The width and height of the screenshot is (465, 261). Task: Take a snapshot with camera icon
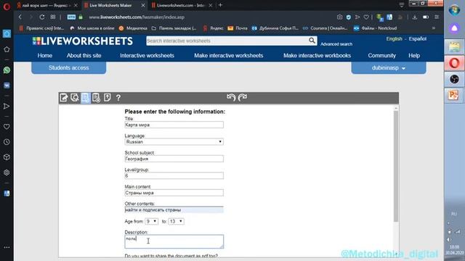(x=339, y=17)
